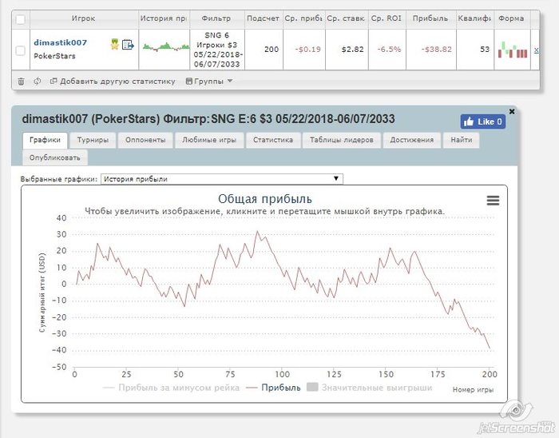Open the dimastik007 player profile link
The width and height of the screenshot is (559, 438).
pyautogui.click(x=60, y=42)
